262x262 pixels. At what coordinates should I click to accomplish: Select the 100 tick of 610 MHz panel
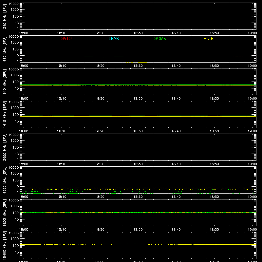[16, 82]
